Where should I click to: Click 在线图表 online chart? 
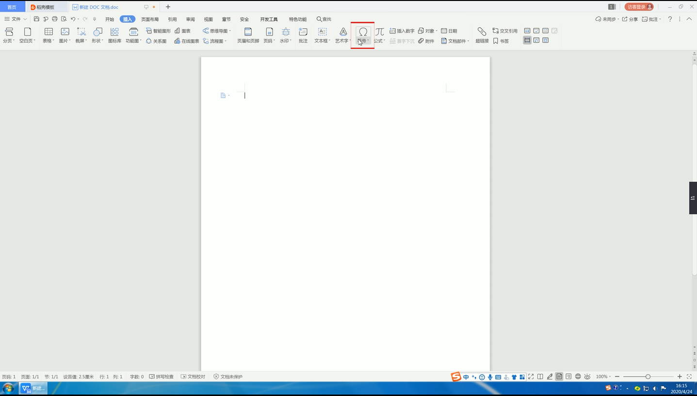(x=187, y=41)
